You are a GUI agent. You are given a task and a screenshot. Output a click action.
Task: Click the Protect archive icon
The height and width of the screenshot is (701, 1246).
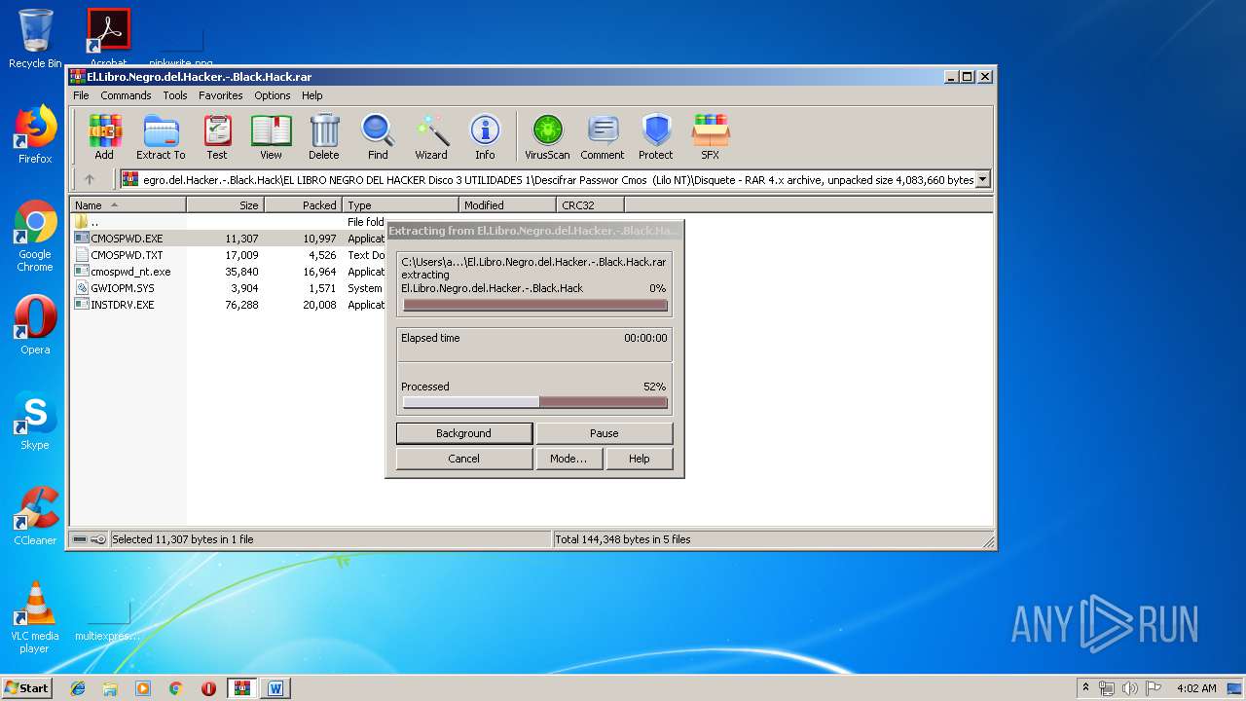(656, 136)
